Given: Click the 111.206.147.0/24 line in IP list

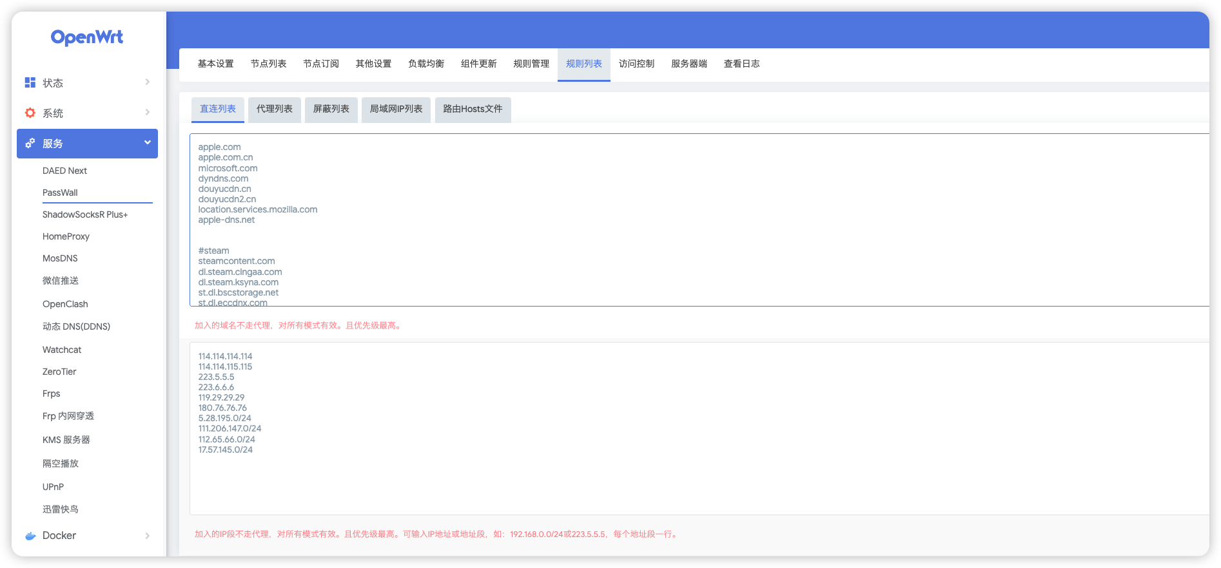Looking at the screenshot, I should point(230,428).
